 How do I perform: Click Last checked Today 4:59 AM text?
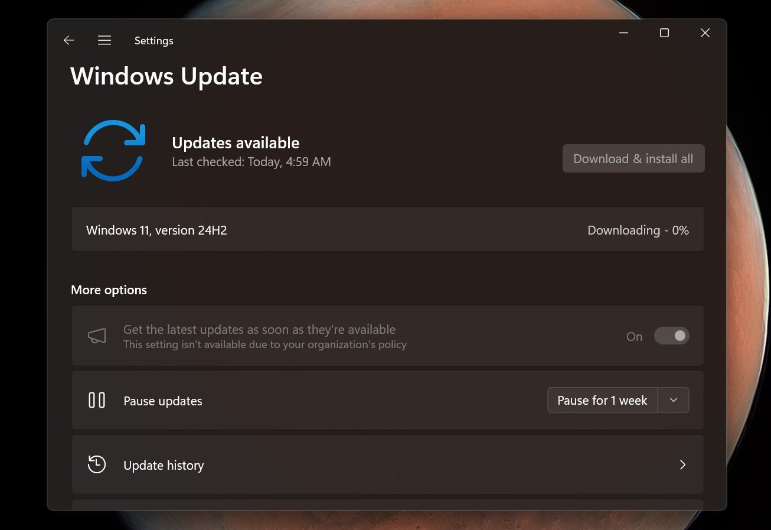pos(251,161)
